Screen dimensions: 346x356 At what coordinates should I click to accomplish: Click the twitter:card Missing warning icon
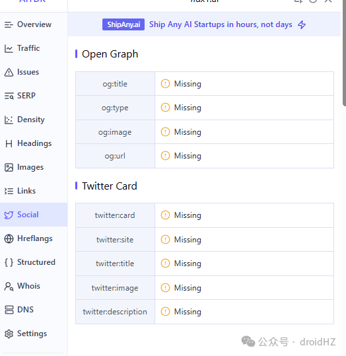(x=165, y=215)
